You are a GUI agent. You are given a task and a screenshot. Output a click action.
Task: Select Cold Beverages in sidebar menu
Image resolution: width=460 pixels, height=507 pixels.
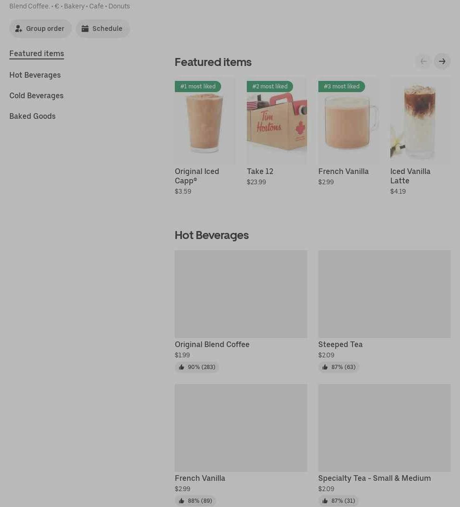click(x=36, y=96)
